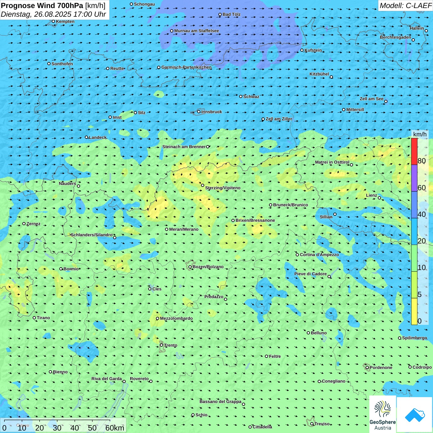Click the 'Codroipo' label
Image resolution: width=433 pixels, height=433 pixels.
coord(422,367)
